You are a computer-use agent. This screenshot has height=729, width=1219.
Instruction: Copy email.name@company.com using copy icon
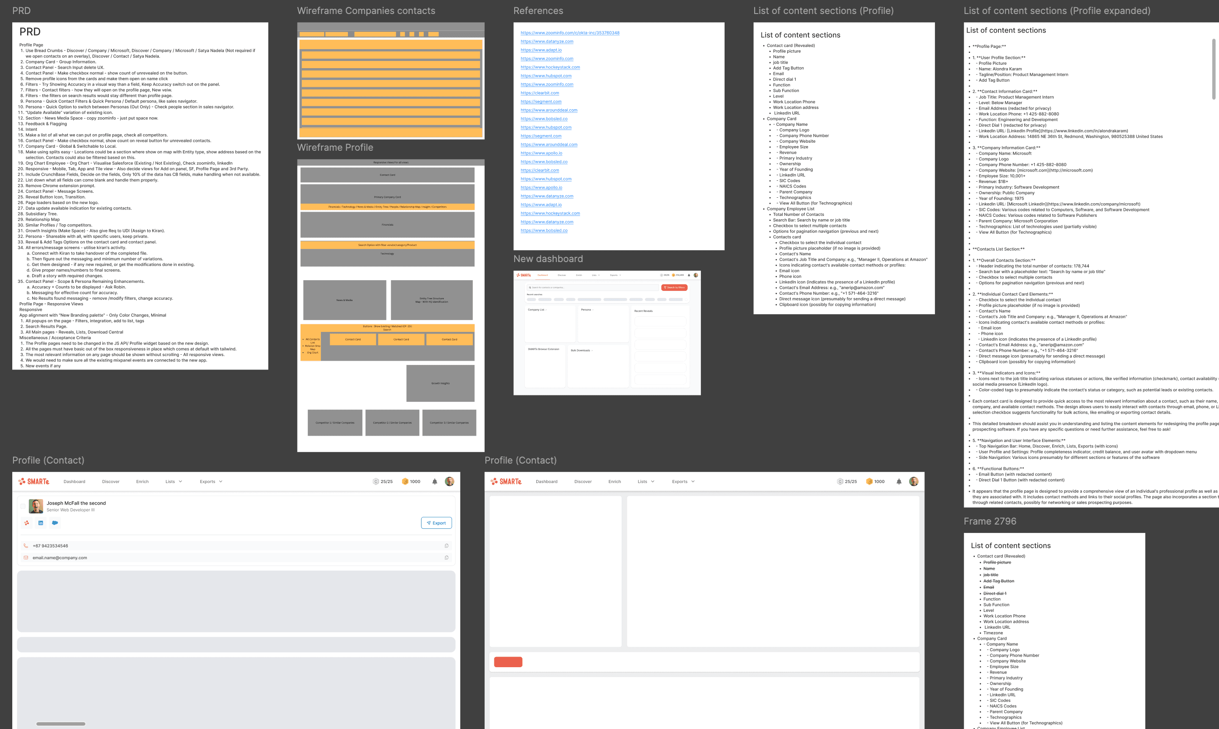446,558
